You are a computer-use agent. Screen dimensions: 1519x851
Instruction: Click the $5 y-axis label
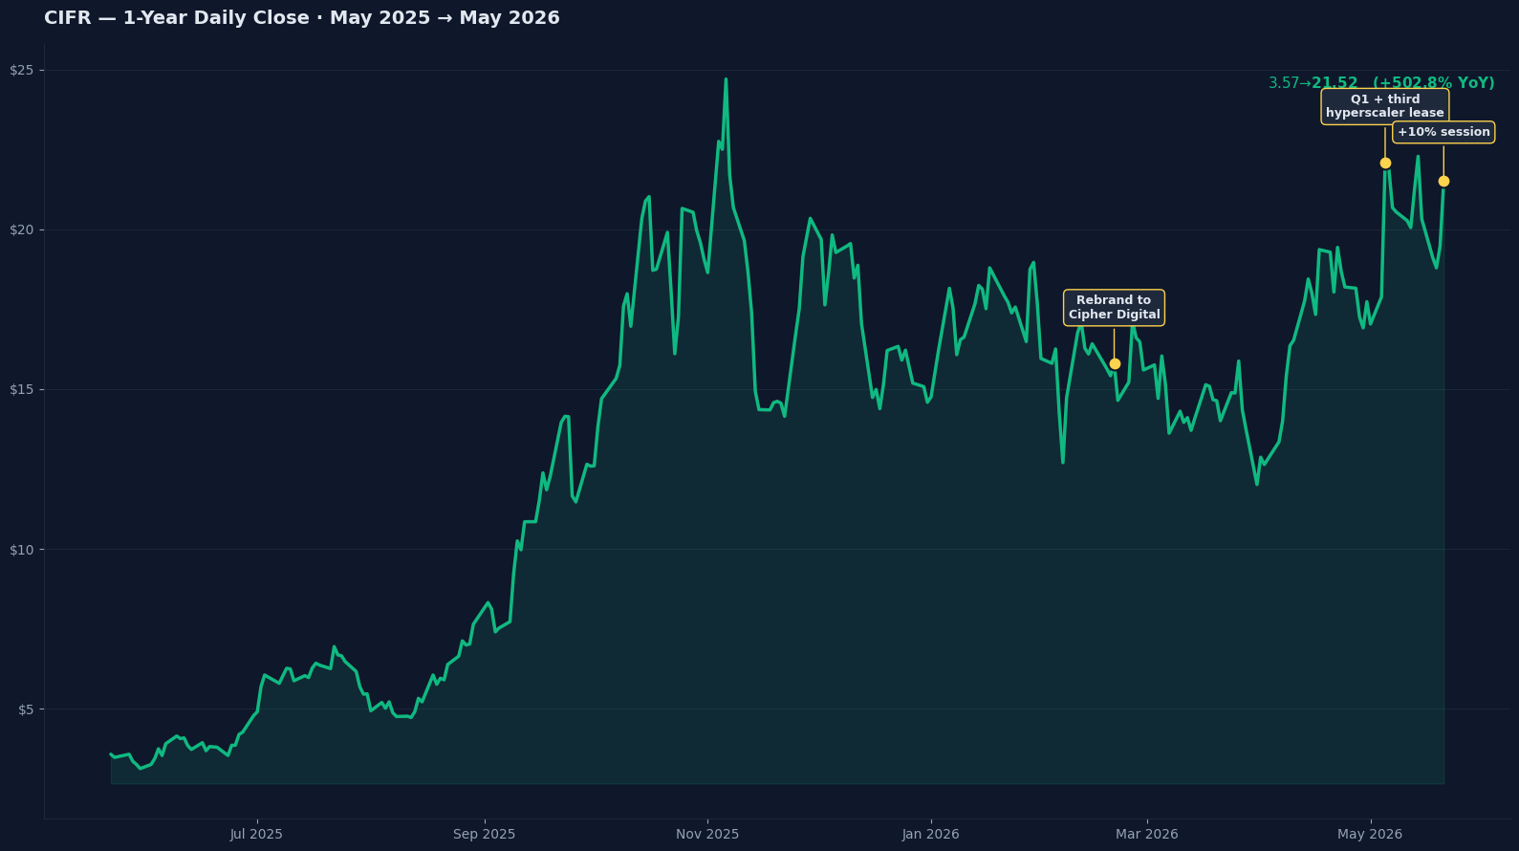pos(24,709)
